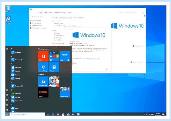The width and height of the screenshot is (171, 121).
Task: Open the address bar history dropdown in System window
Action: (x=119, y=13)
